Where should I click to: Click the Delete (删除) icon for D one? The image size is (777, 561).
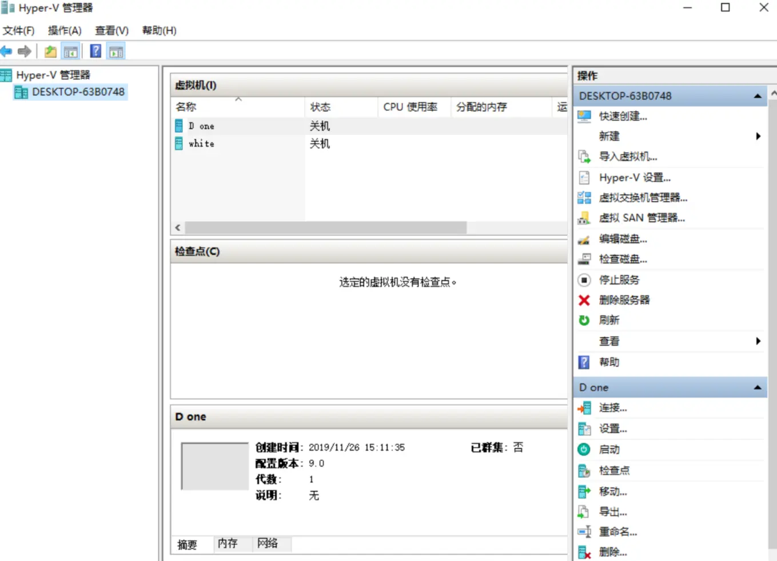pos(584,552)
